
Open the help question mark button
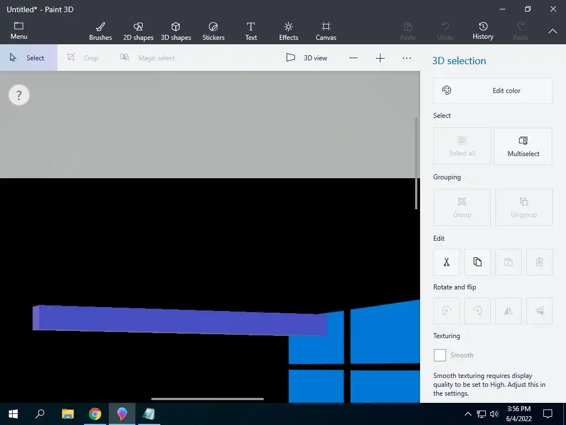[x=19, y=95]
